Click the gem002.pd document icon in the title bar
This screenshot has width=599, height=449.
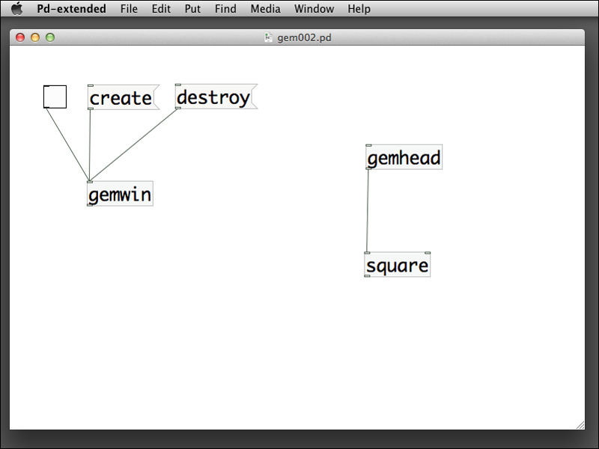pyautogui.click(x=268, y=35)
